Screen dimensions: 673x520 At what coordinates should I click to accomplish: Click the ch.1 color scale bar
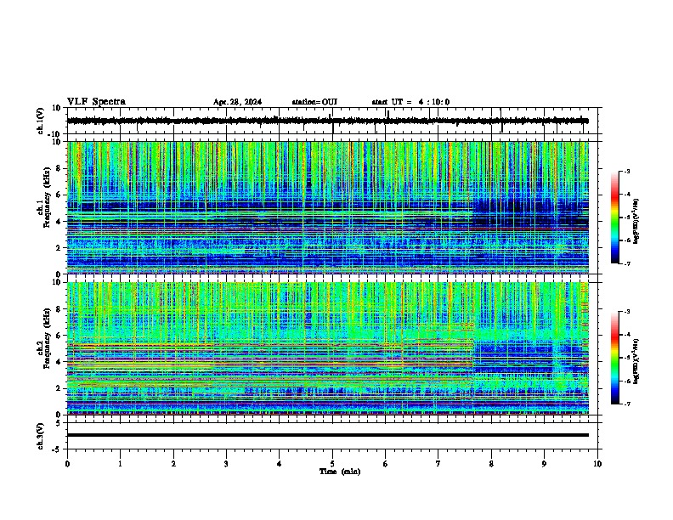point(615,218)
